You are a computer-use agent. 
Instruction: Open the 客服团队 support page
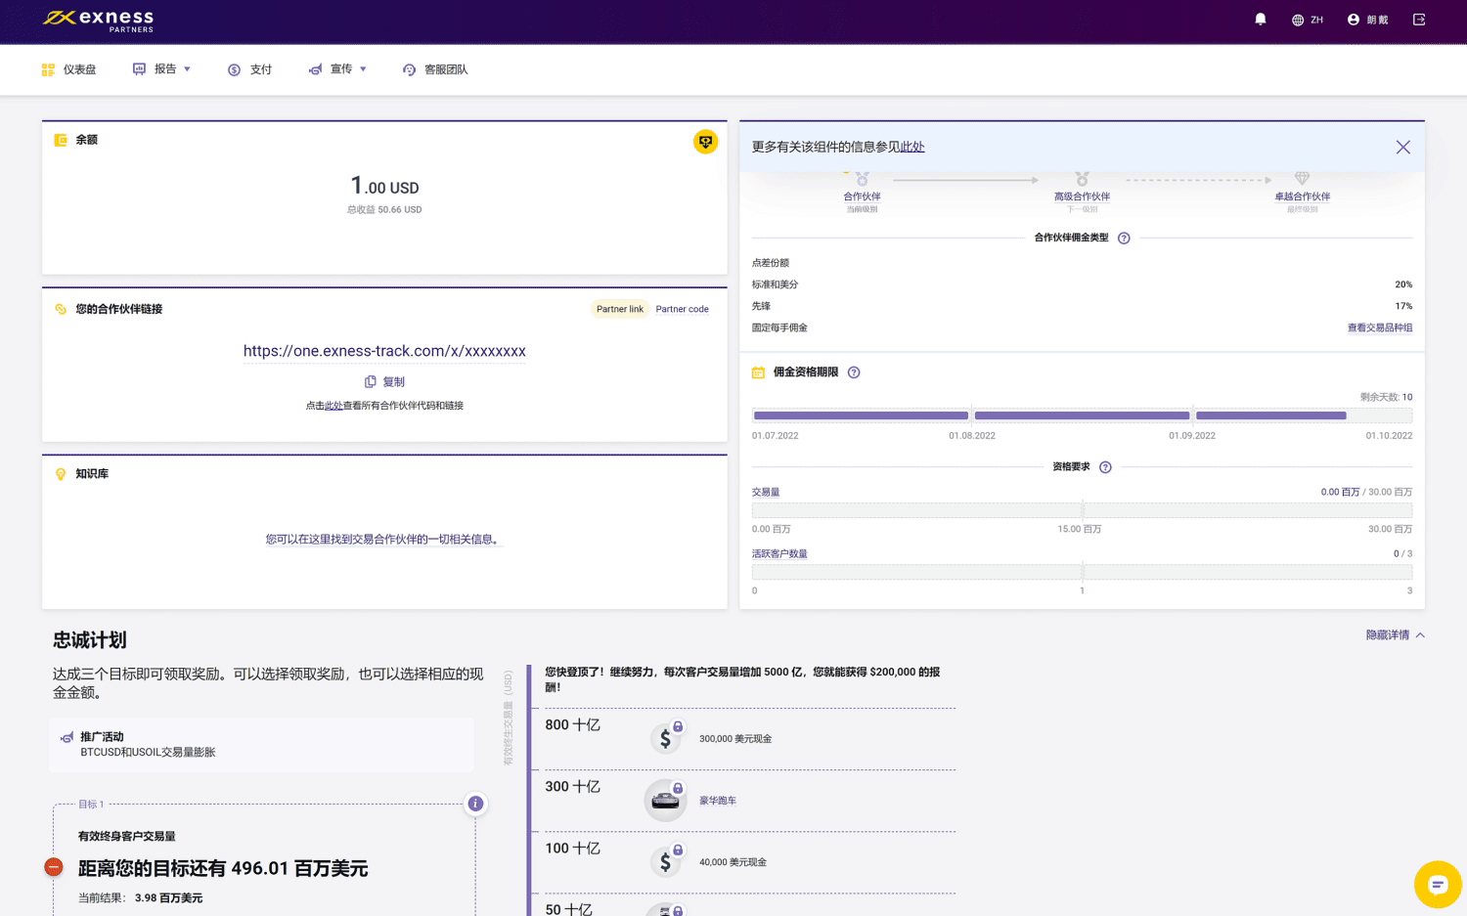click(x=435, y=69)
